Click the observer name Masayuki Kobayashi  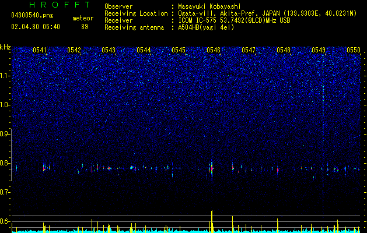tap(209, 6)
